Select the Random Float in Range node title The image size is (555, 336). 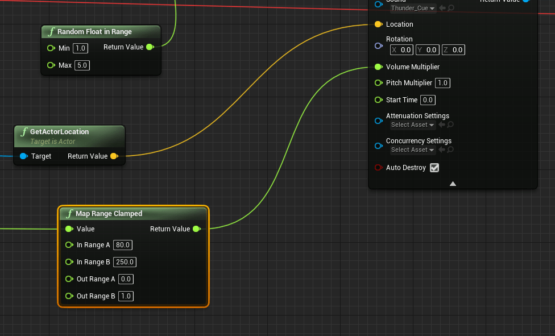(x=94, y=32)
